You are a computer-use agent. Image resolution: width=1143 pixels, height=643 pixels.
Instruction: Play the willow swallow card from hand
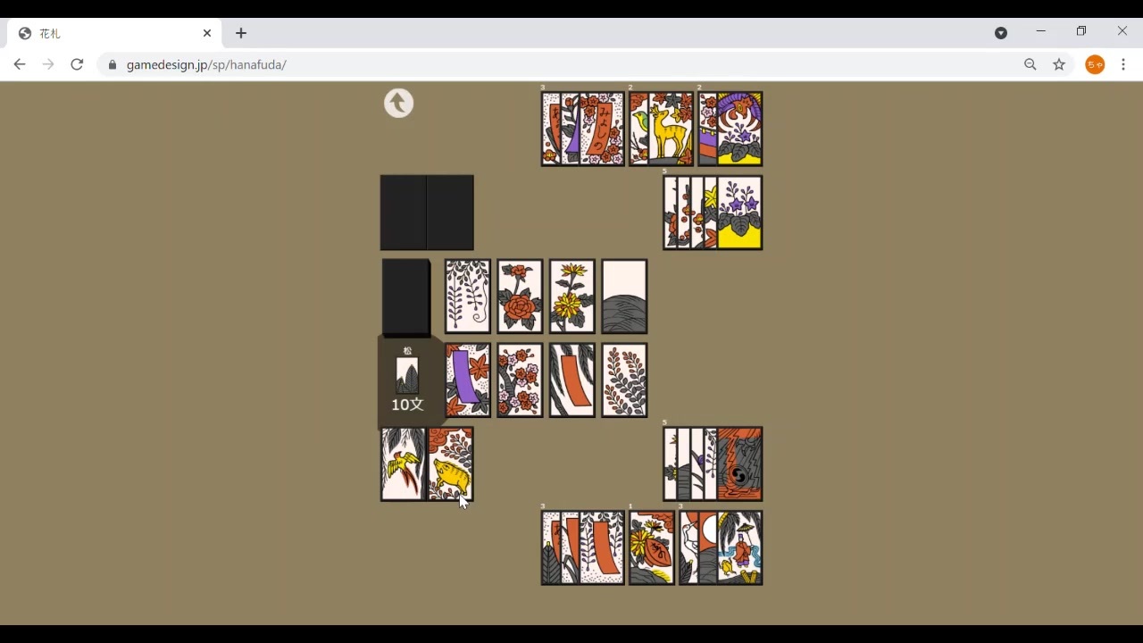403,463
